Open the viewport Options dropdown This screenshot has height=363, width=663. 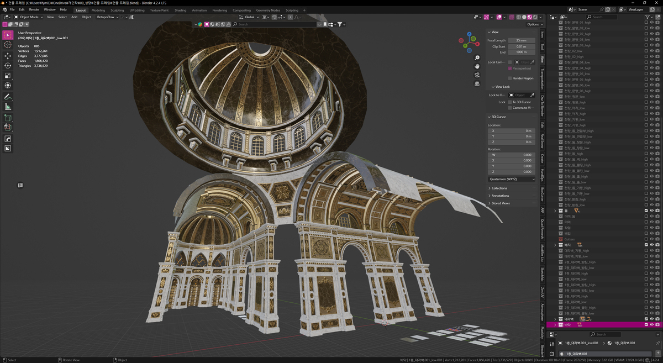point(533,24)
